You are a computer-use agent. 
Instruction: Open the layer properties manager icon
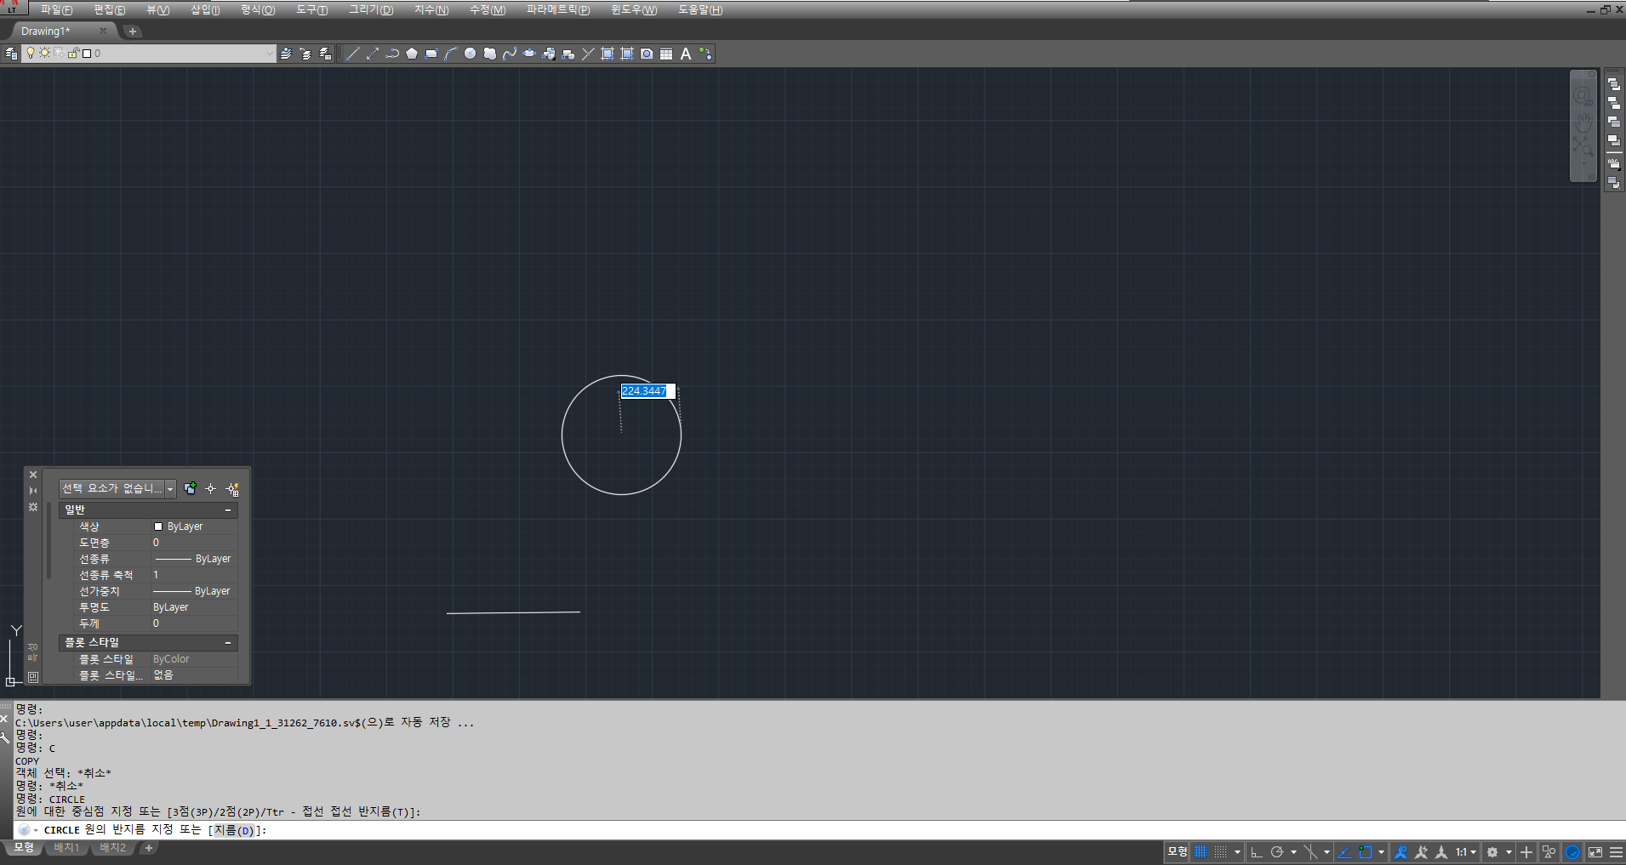point(11,54)
